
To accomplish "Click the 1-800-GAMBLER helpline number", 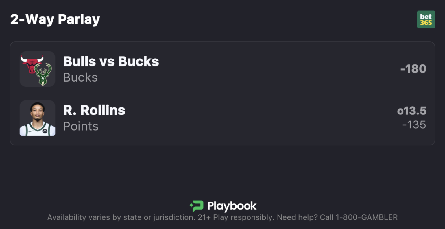I will (367, 217).
